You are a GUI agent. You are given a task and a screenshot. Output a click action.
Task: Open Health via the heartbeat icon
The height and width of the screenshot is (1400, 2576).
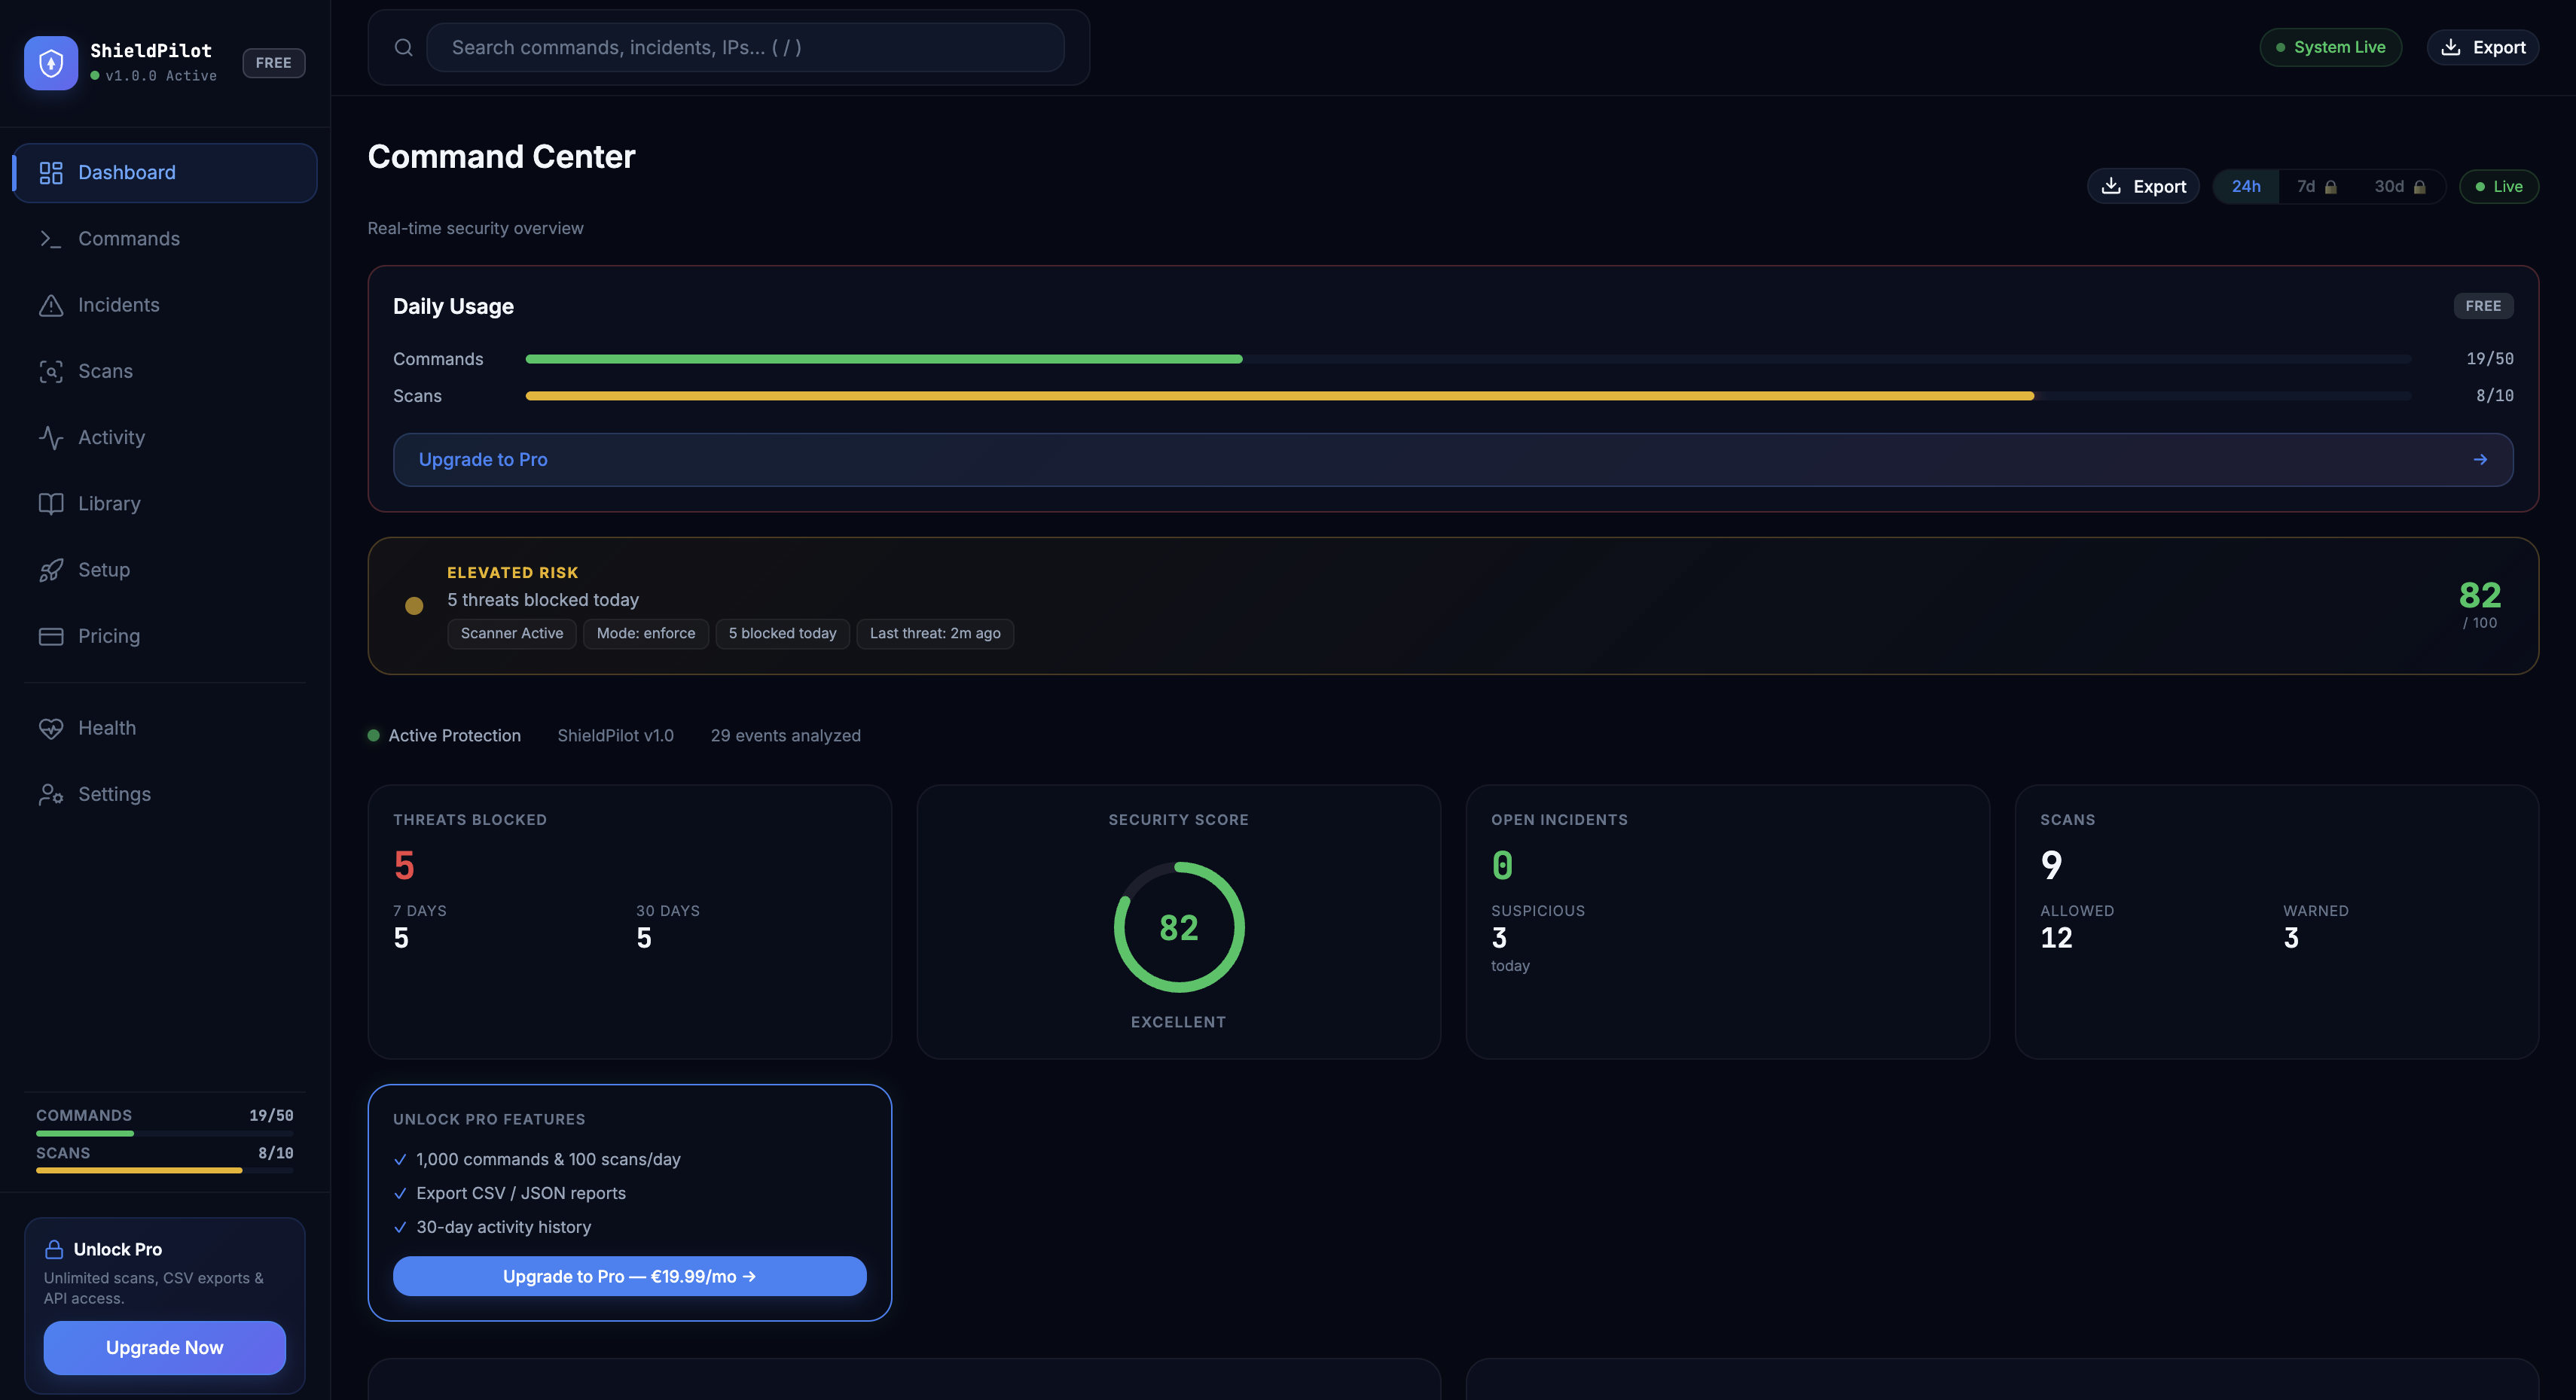click(x=50, y=729)
